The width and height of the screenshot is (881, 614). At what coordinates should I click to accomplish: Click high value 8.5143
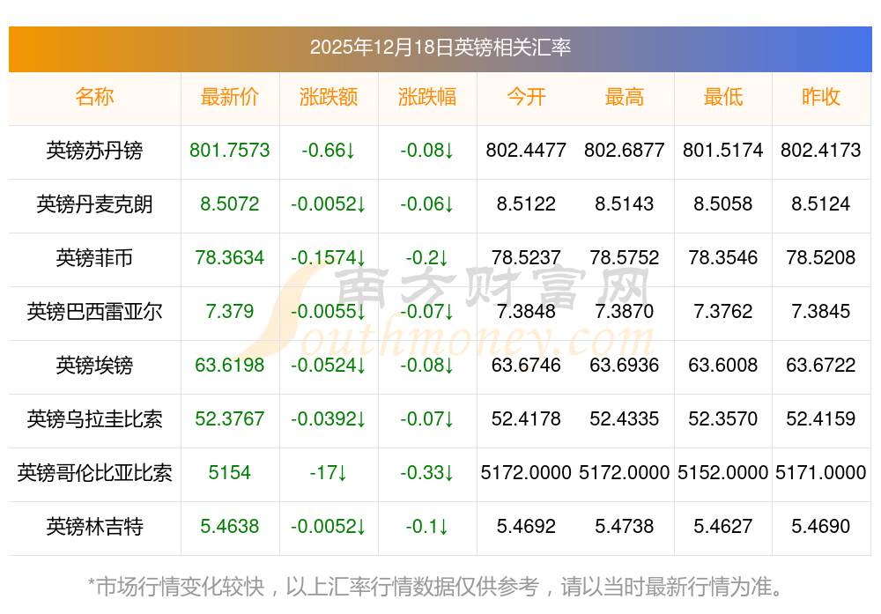625,203
